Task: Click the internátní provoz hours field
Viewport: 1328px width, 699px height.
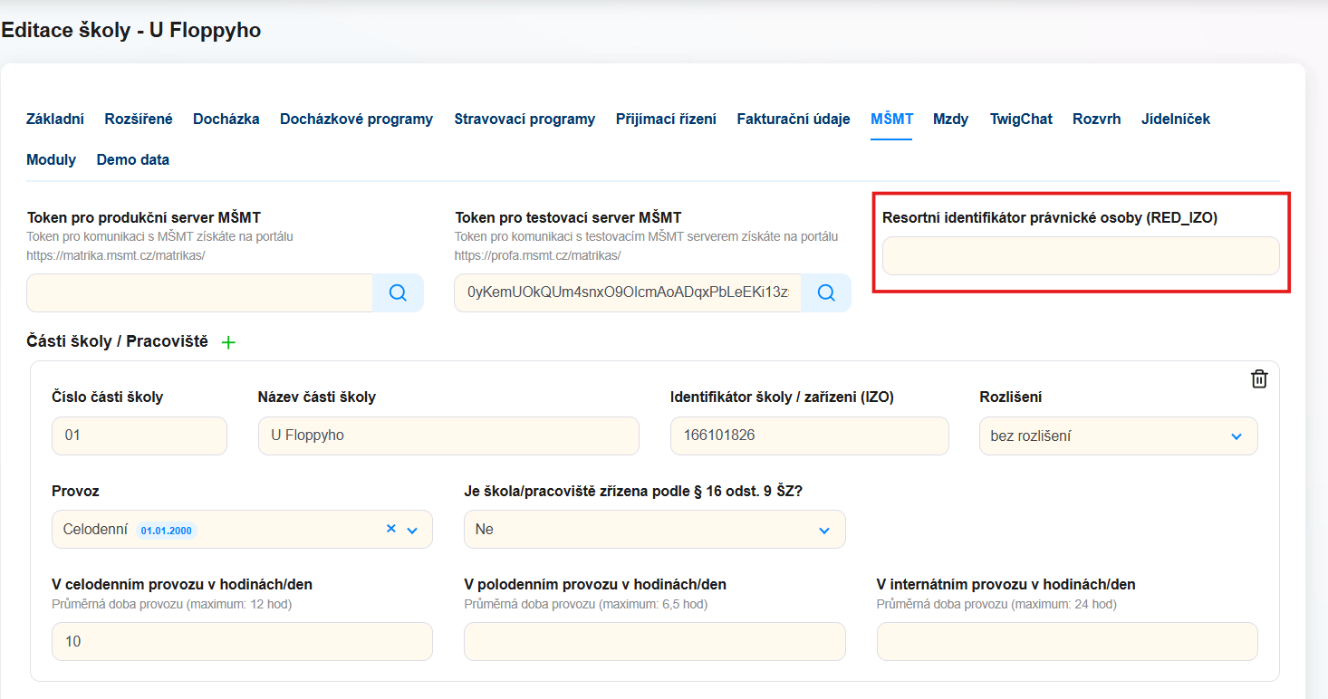Action: 1066,641
